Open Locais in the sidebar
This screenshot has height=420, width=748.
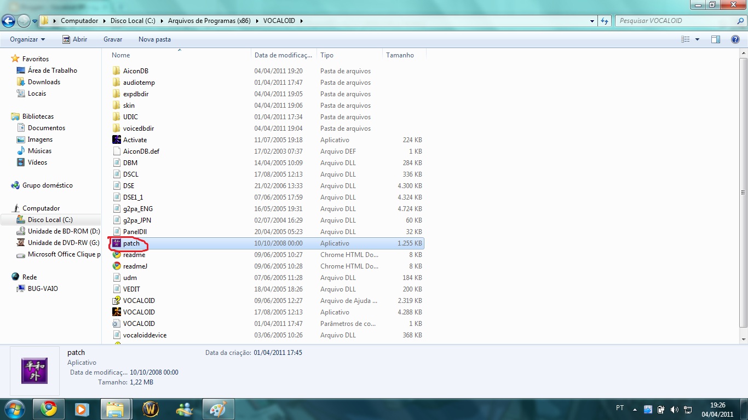click(37, 94)
